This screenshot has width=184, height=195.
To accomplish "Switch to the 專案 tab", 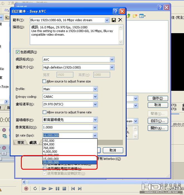I will [x=21, y=143].
